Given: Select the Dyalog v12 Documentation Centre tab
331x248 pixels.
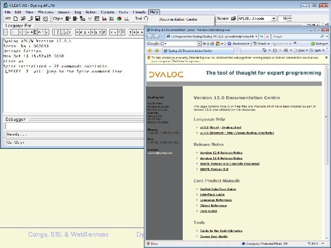Looking at the screenshot, I should (x=198, y=51).
